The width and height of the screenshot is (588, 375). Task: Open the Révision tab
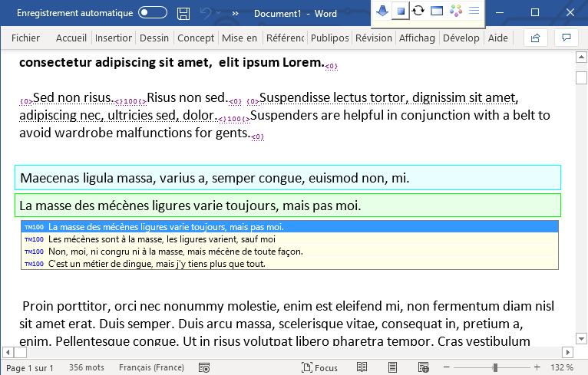(x=374, y=38)
